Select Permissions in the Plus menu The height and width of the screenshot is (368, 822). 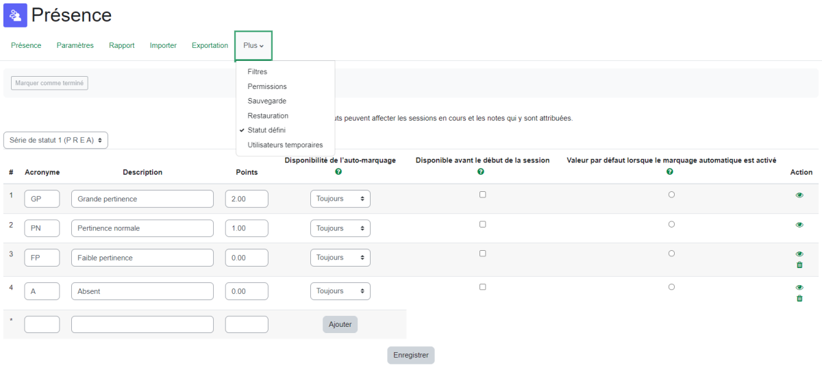point(267,86)
